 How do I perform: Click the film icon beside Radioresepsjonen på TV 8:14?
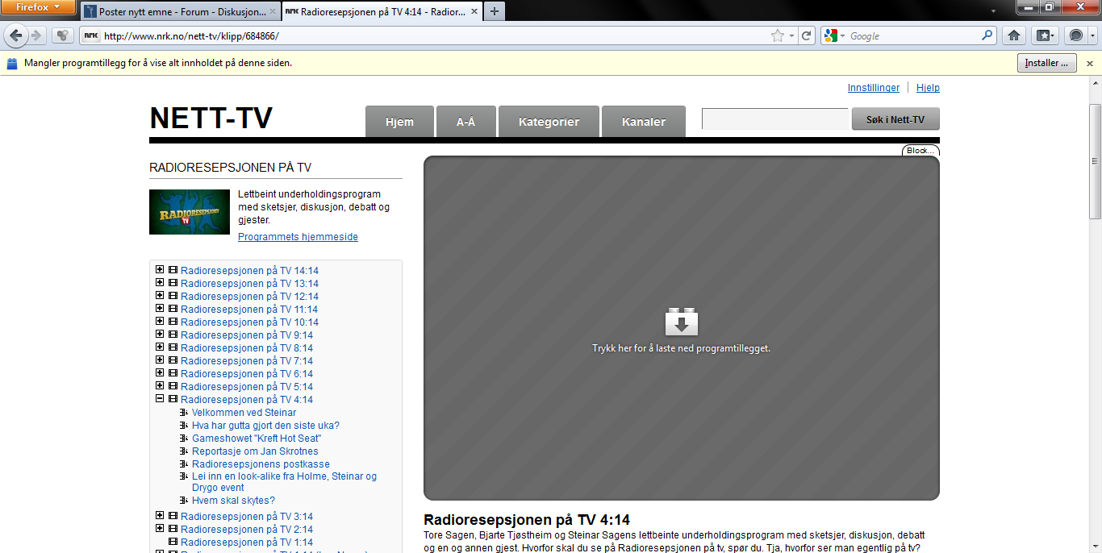tap(173, 347)
